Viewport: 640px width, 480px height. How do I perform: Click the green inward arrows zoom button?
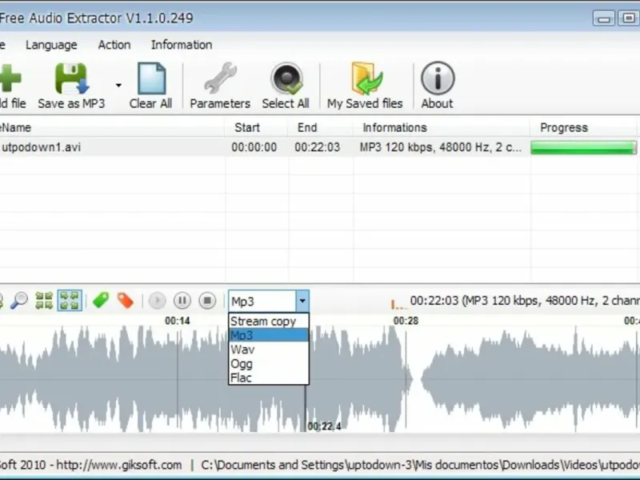(44, 301)
